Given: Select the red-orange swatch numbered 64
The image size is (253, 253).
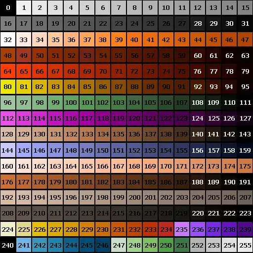Looking at the screenshot, I should click(x=8, y=71).
